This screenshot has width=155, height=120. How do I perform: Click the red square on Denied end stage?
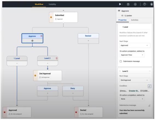[76, 112]
